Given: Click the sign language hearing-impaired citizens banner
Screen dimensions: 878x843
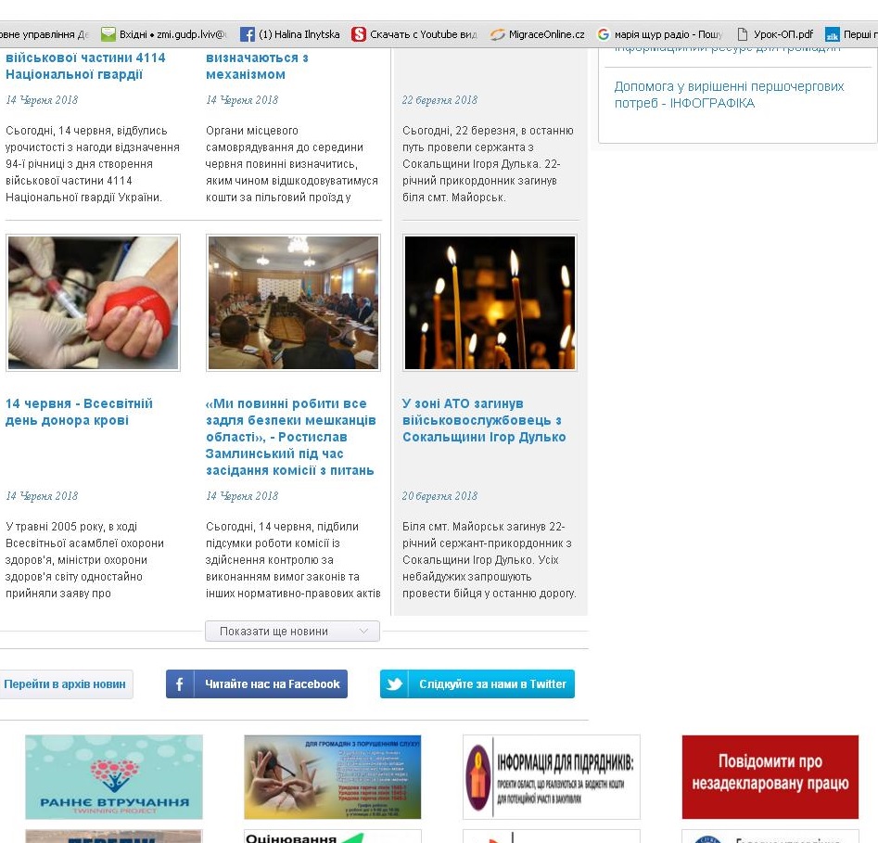Looking at the screenshot, I should click(333, 777).
